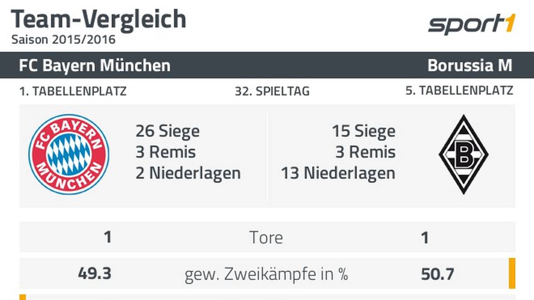
Task: Select the Borussia M team header
Action: [469, 66]
